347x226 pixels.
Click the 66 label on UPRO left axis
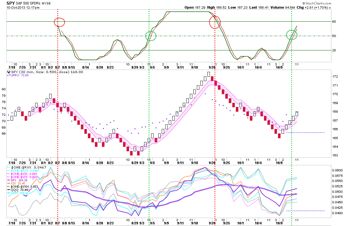[x=4, y=134]
